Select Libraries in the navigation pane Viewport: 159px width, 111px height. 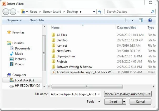coord(18,43)
